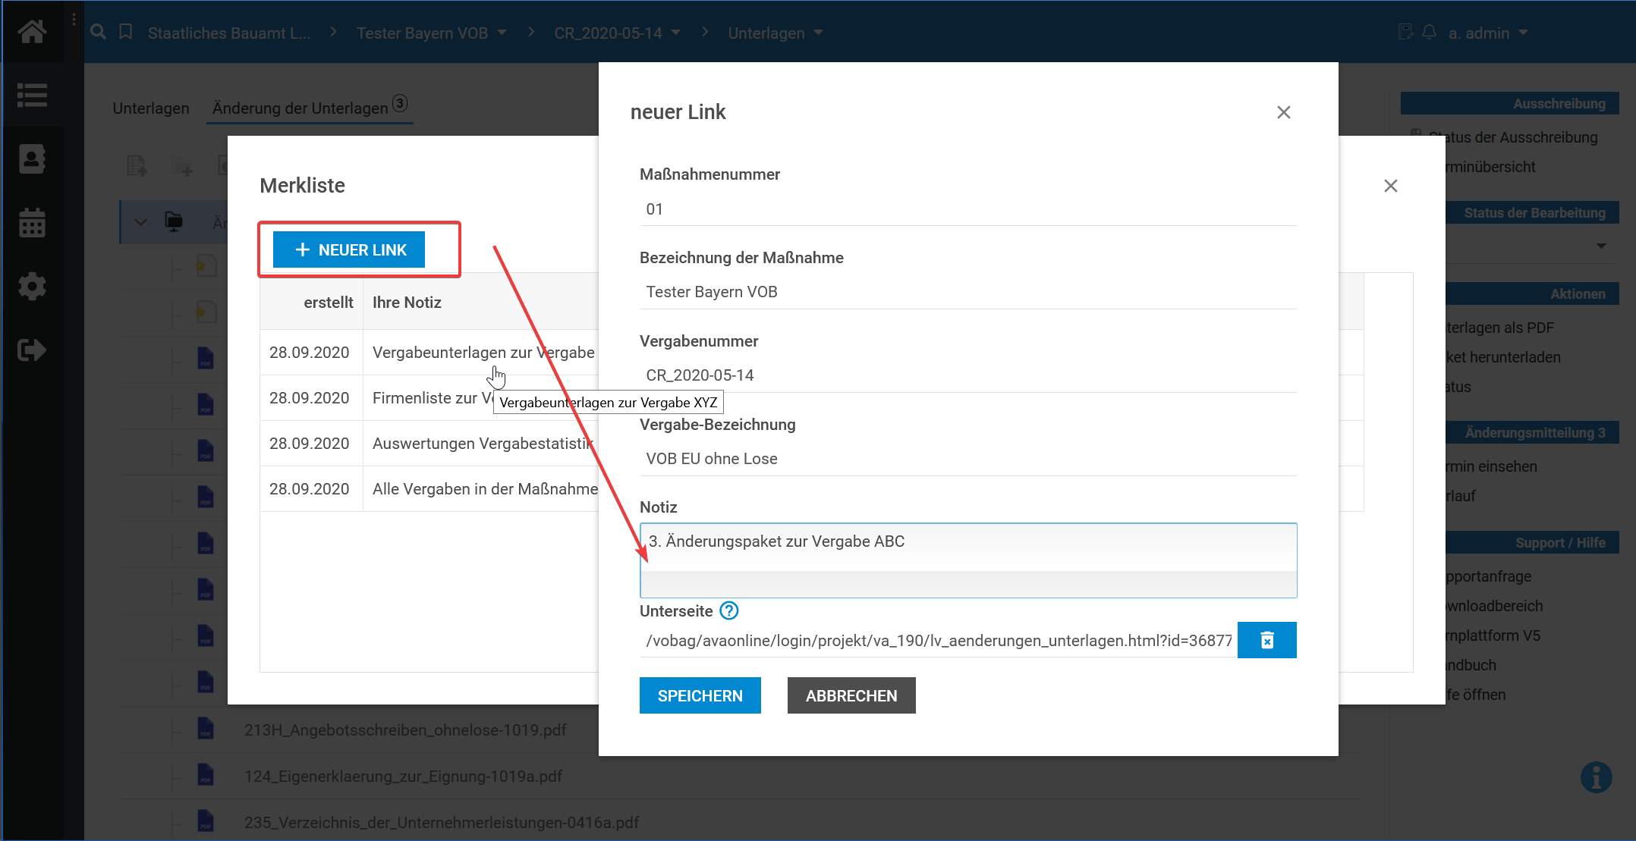The image size is (1636, 841).
Task: Open the calendar icon in sidebar
Action: (32, 222)
